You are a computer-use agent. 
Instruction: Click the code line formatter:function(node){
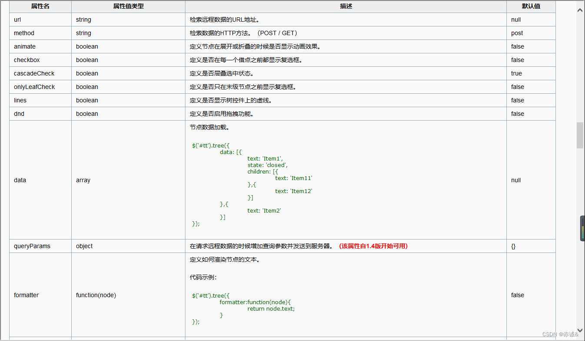click(255, 302)
